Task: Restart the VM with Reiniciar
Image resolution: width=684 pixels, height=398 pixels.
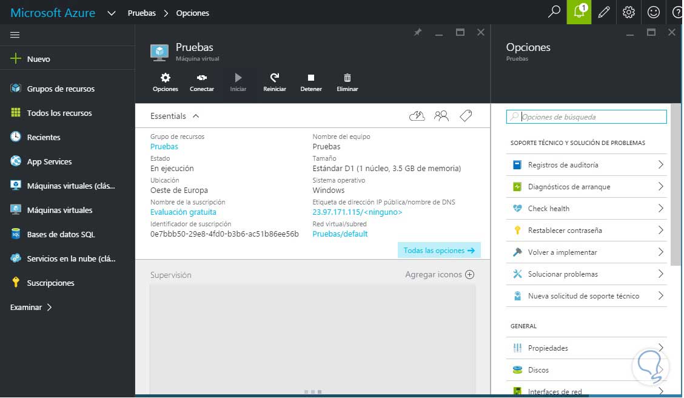Action: coord(275,83)
